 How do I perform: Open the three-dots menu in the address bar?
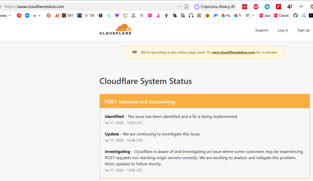click(179, 7)
